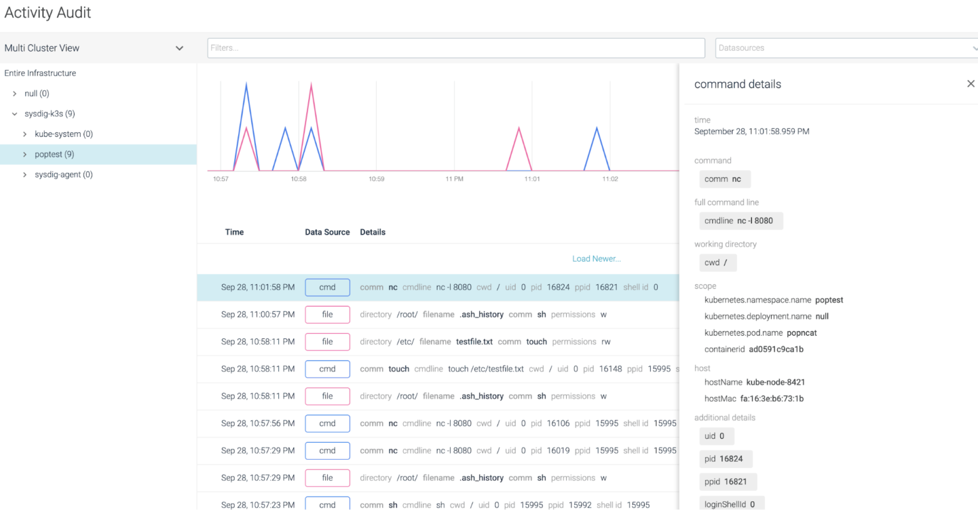Click the cmd badge in 10:57:23 PM row
978x510 pixels.
coord(327,504)
